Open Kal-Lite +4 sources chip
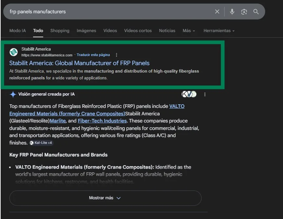Screen dimensions: 283x219 (x=41, y=143)
